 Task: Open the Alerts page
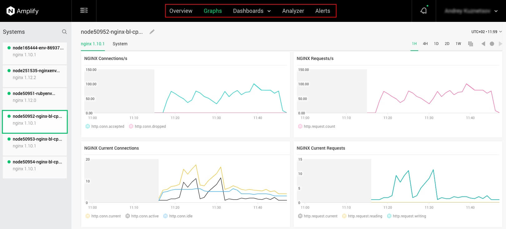pos(323,11)
